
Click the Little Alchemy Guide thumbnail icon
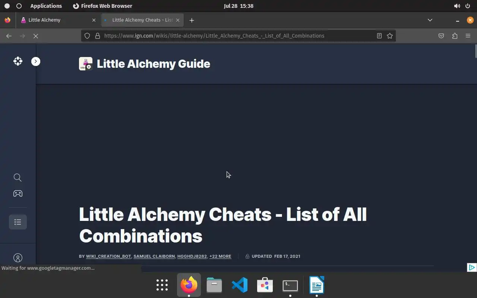[86, 64]
